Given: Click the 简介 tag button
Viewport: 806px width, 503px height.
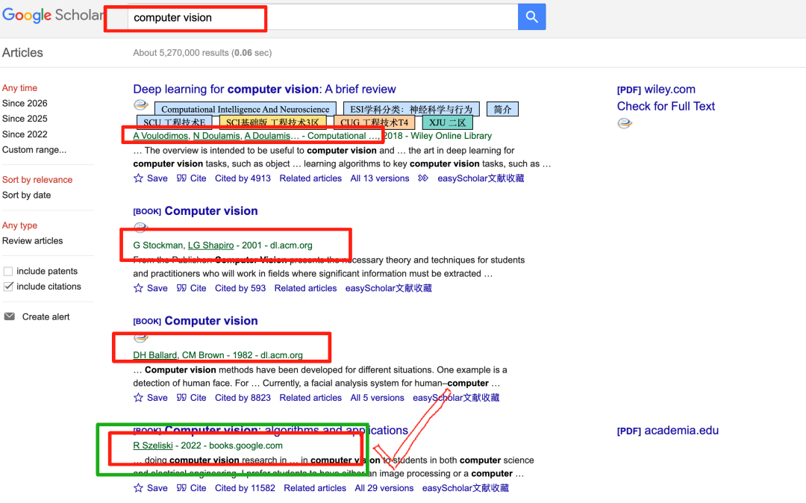Looking at the screenshot, I should 502,109.
